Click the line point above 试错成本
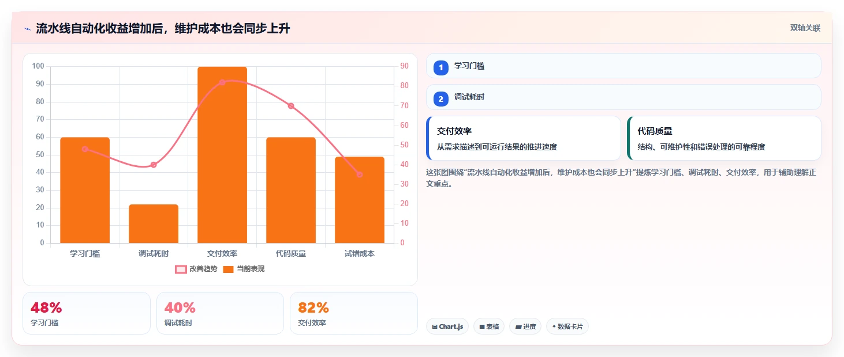The image size is (844, 357). click(x=360, y=174)
